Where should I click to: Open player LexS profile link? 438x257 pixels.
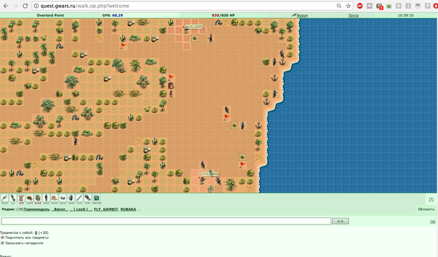tap(81, 209)
